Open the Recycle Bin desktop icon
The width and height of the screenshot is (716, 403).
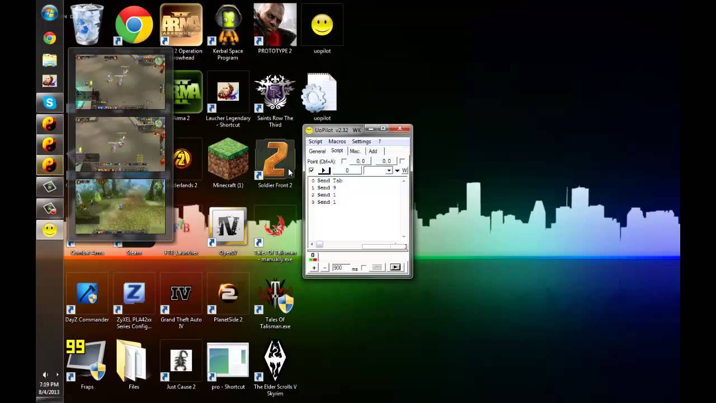tap(87, 26)
